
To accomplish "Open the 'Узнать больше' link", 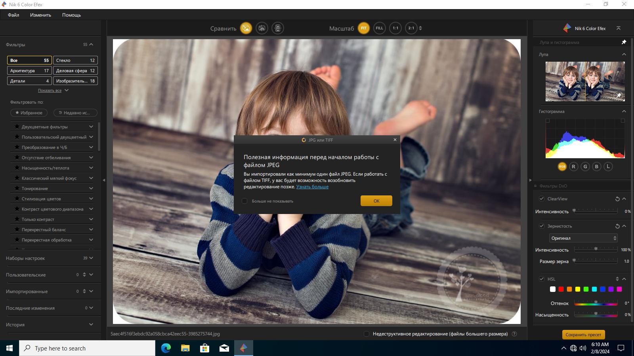I will click(312, 187).
